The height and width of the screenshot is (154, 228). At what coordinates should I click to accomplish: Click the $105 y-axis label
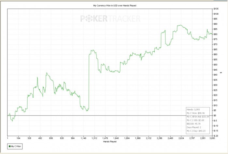click(216, 9)
